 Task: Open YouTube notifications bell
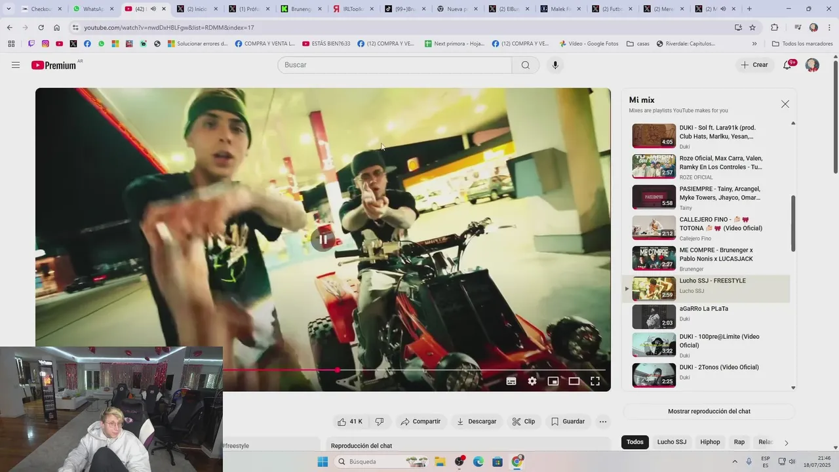tap(787, 65)
